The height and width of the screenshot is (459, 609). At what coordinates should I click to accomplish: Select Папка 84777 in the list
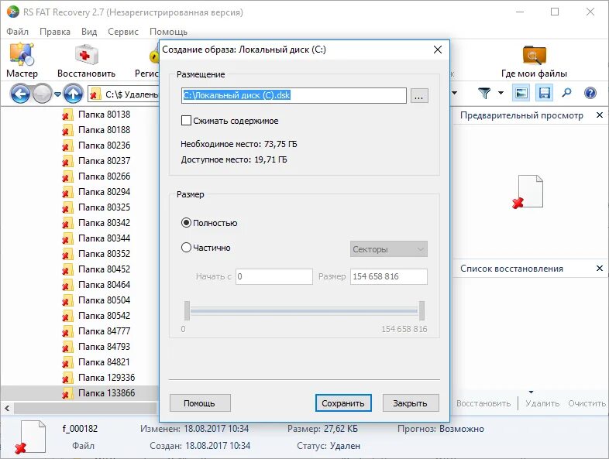coord(104,331)
